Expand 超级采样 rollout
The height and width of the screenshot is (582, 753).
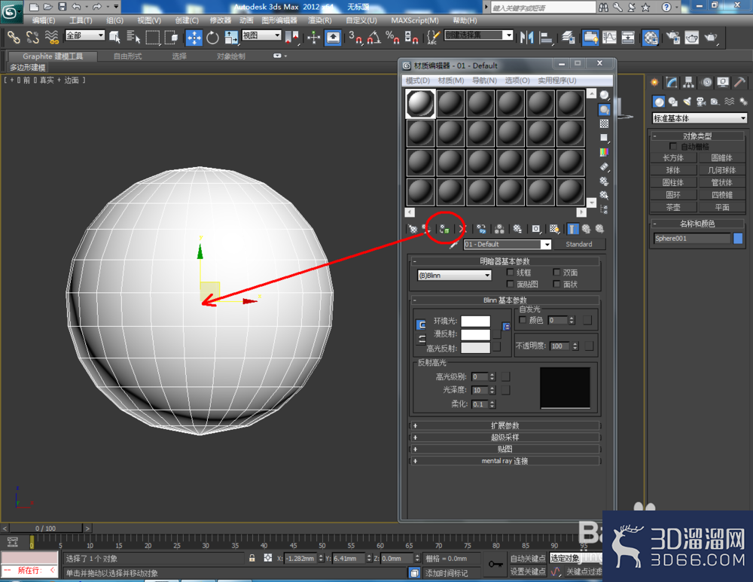505,437
